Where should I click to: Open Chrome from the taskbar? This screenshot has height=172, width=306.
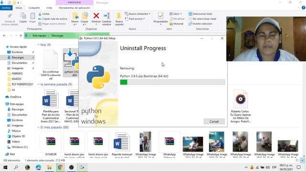click(x=60, y=167)
